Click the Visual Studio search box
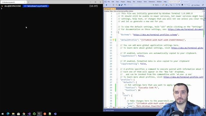Viewport: 206px width, 116px height. point(174,2)
